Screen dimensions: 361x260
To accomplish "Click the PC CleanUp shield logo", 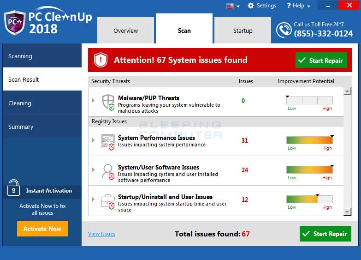I will pos(14,23).
